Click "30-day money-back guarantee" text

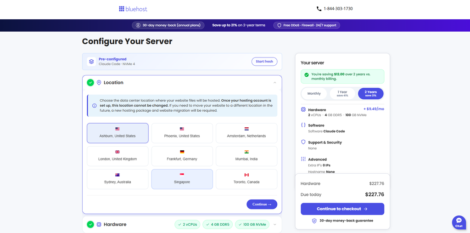pyautogui.click(x=346, y=221)
